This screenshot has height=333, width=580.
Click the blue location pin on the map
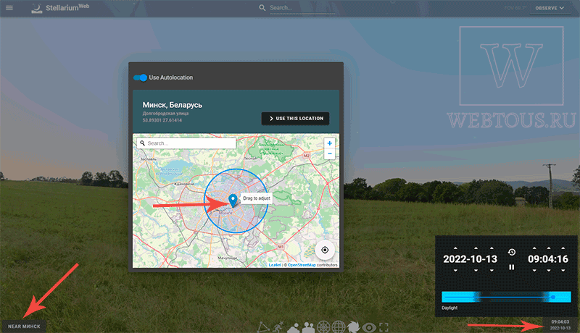(233, 201)
